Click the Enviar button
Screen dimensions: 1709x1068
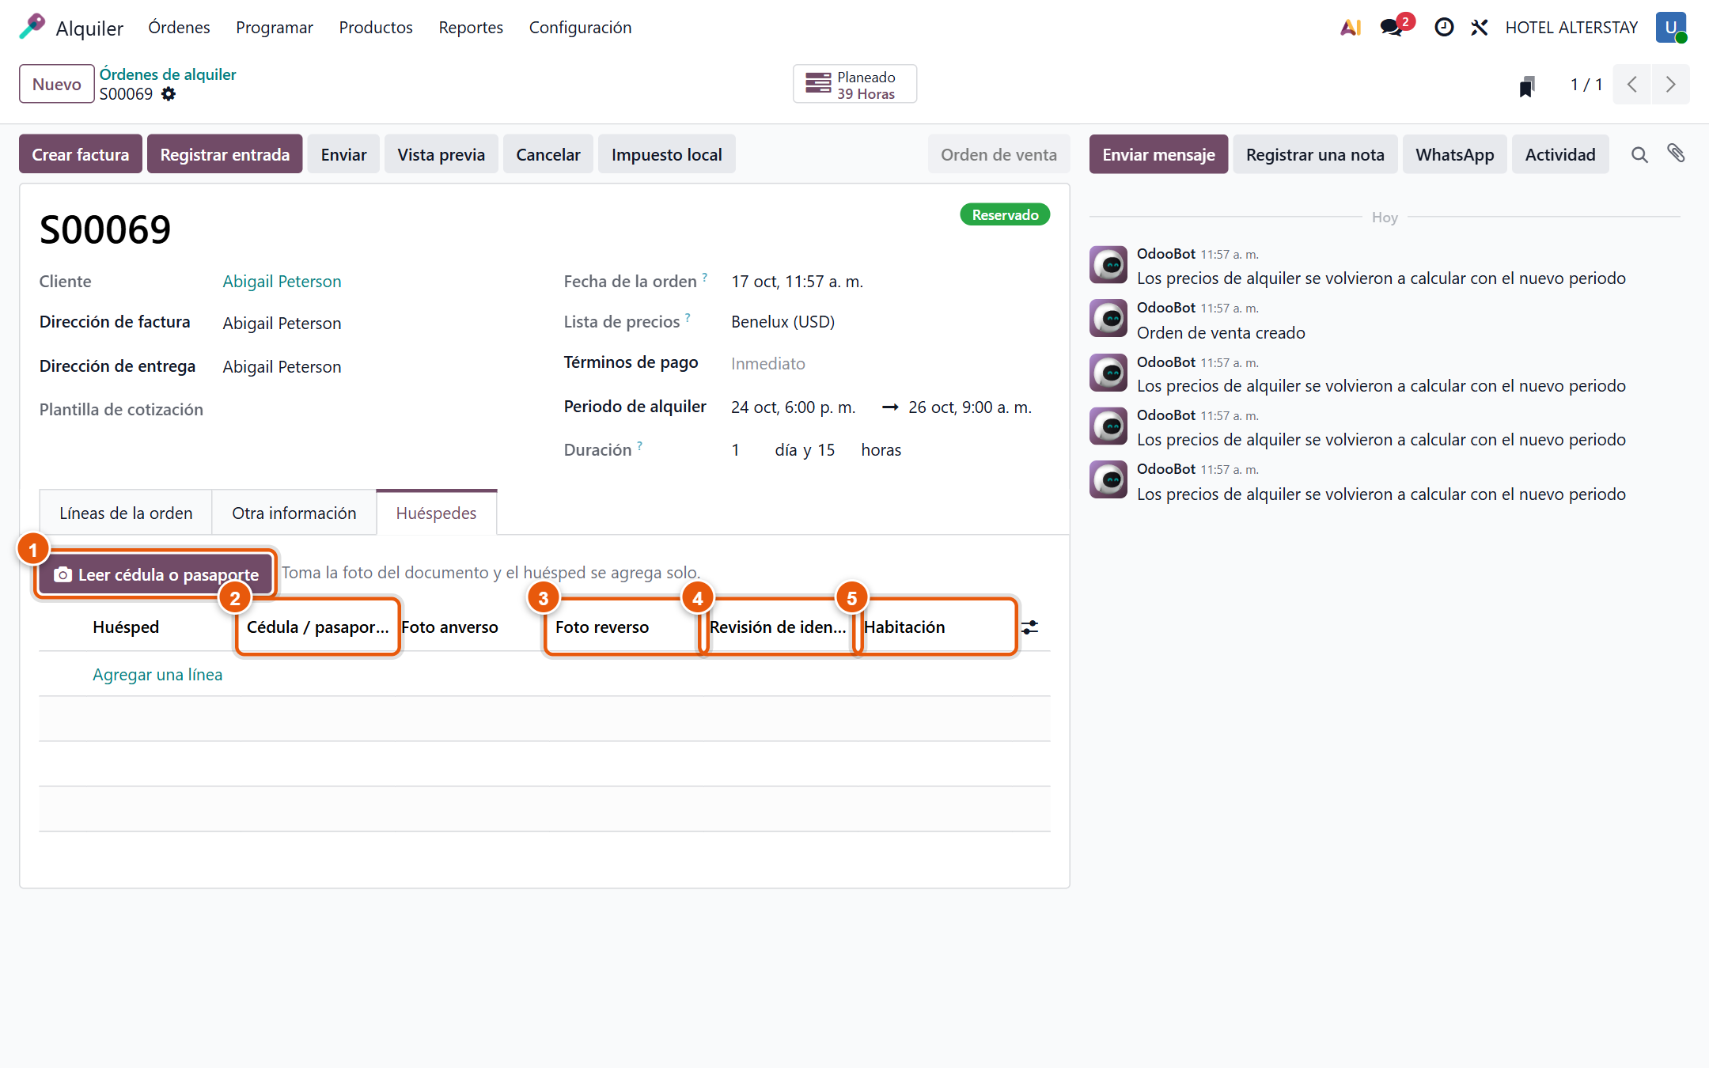343,154
